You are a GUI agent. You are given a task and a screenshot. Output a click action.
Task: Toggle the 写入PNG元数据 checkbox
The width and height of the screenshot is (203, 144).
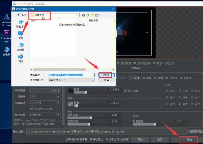point(31,109)
